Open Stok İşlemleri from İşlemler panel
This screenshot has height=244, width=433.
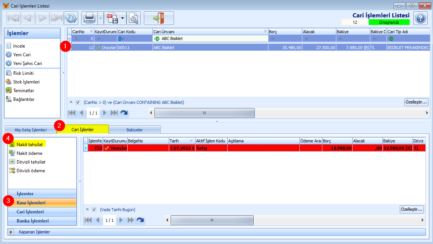(x=26, y=82)
